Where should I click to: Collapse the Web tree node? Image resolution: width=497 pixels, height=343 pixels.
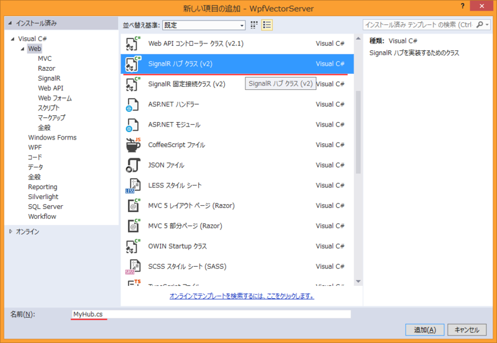point(22,49)
